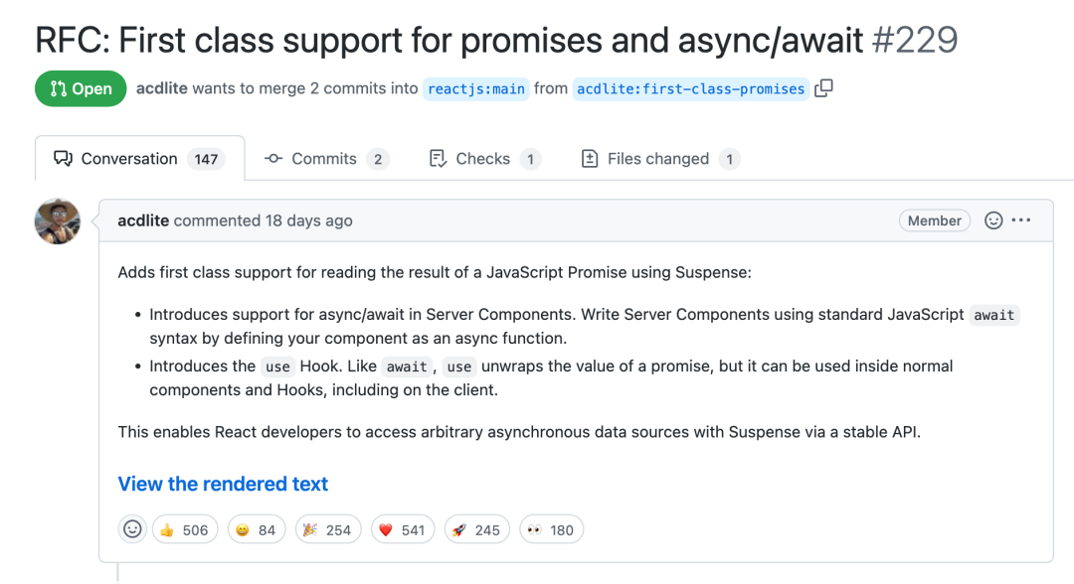Screen dimensions: 1074x584
Task: Toggle the party popper reaction 254
Action: pyautogui.click(x=328, y=530)
